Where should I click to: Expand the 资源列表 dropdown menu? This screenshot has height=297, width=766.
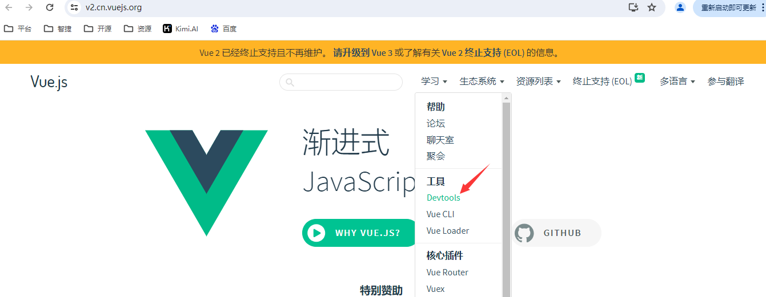click(538, 82)
